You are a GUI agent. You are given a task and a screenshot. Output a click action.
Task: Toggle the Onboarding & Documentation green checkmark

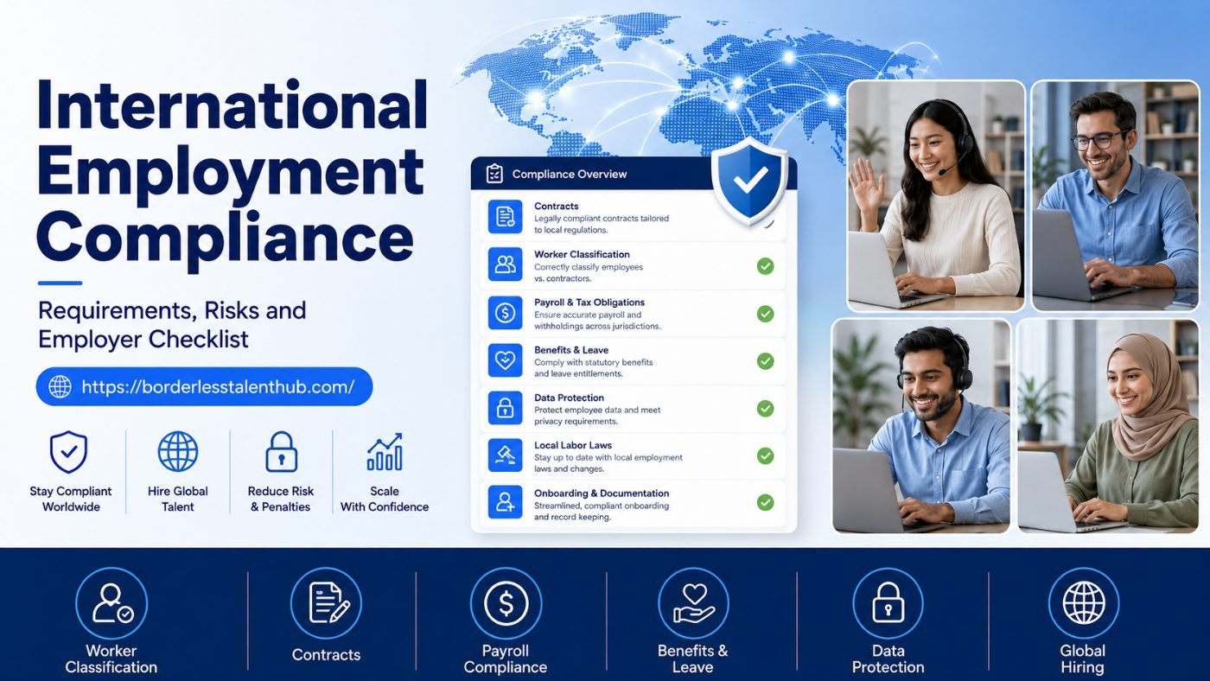pyautogui.click(x=765, y=502)
